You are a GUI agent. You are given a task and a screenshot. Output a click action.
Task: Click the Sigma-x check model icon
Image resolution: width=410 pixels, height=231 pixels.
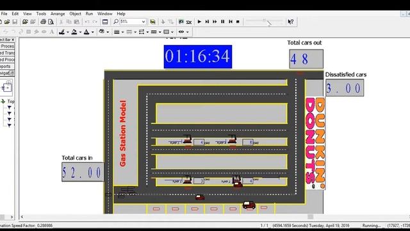click(189, 22)
